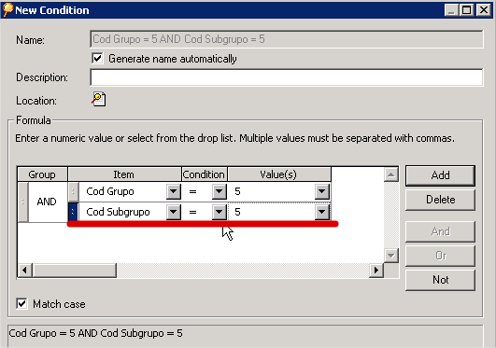
Task: Click the AND group cell
Action: [x=47, y=202]
